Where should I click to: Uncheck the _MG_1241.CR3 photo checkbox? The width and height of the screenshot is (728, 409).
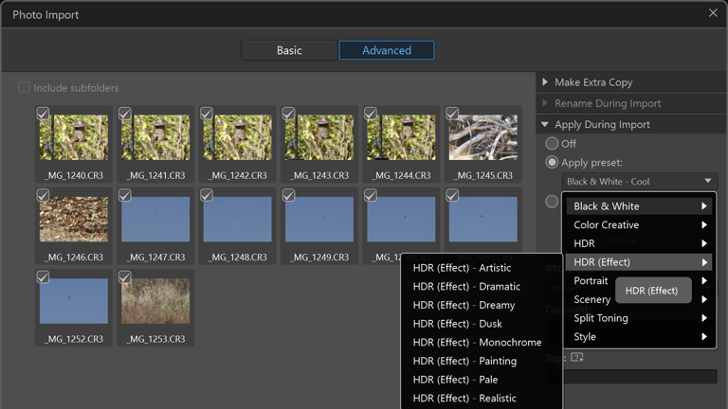point(124,114)
